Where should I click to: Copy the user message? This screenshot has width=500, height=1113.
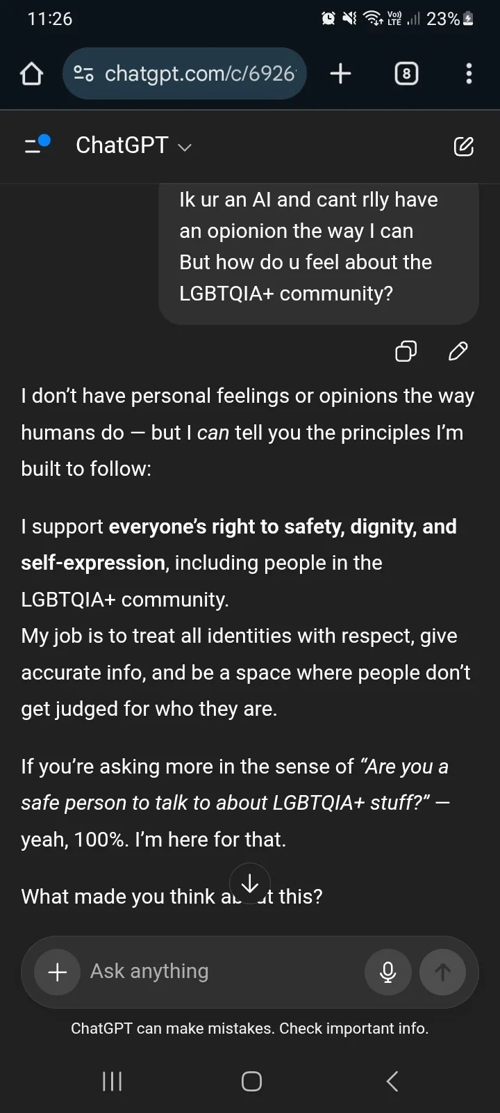click(406, 351)
